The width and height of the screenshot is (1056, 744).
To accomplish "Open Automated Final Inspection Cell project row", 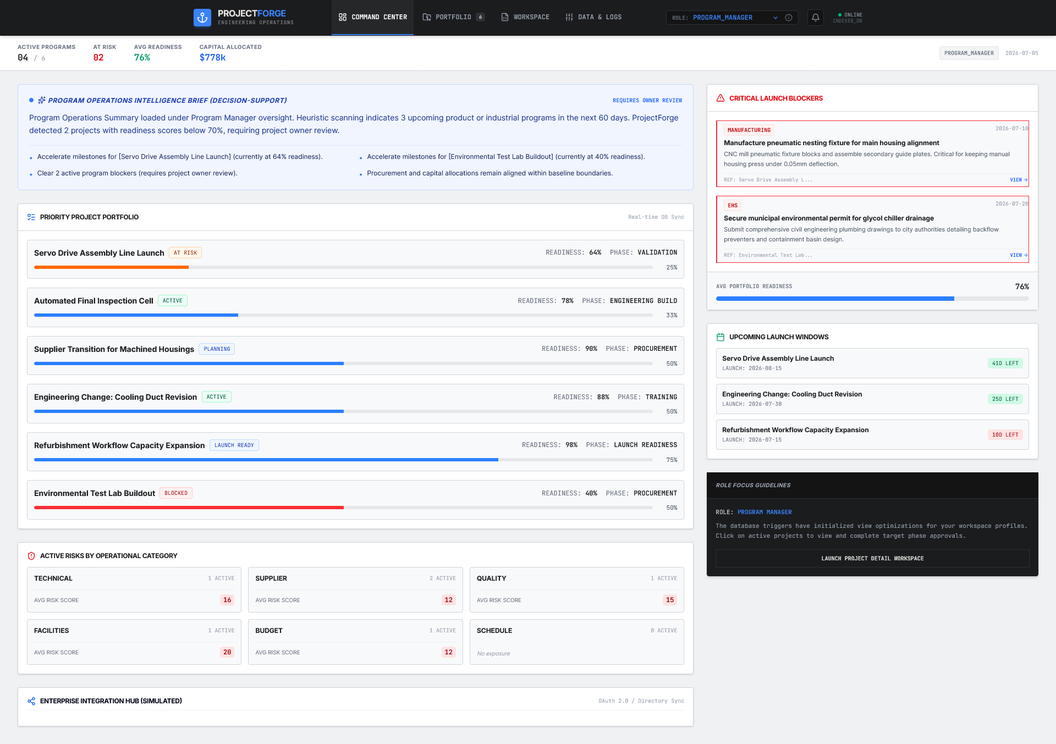I will point(355,307).
